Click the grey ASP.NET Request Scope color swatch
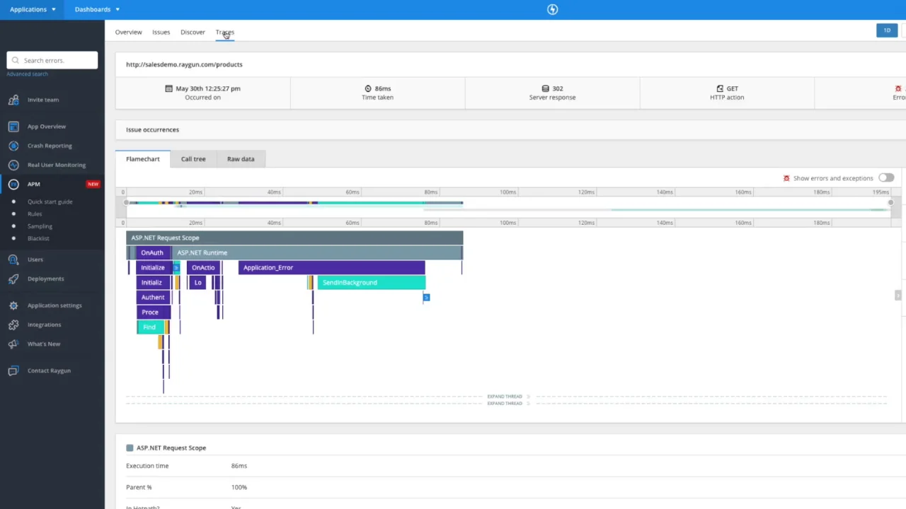The height and width of the screenshot is (509, 906). (130, 447)
